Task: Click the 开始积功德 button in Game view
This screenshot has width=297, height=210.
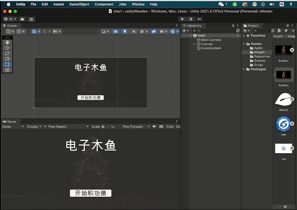Action: tap(90, 193)
